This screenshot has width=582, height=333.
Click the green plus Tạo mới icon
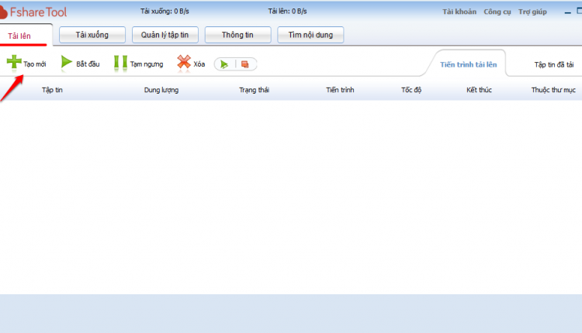14,62
